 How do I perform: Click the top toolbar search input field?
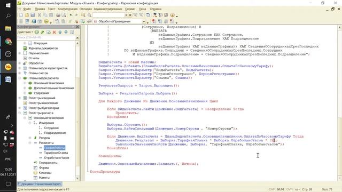tap(108, 15)
